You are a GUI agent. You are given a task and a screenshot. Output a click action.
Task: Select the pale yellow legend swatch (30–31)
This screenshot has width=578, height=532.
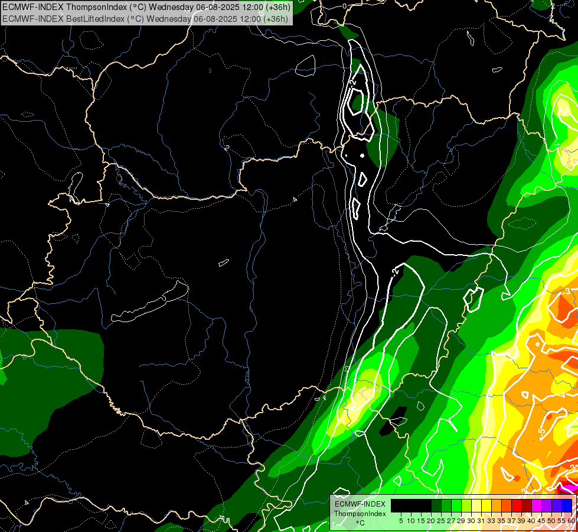476,506
